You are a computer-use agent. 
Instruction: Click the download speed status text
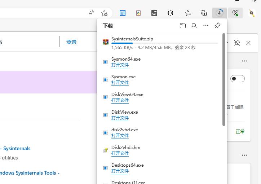pyautogui.click(x=154, y=48)
